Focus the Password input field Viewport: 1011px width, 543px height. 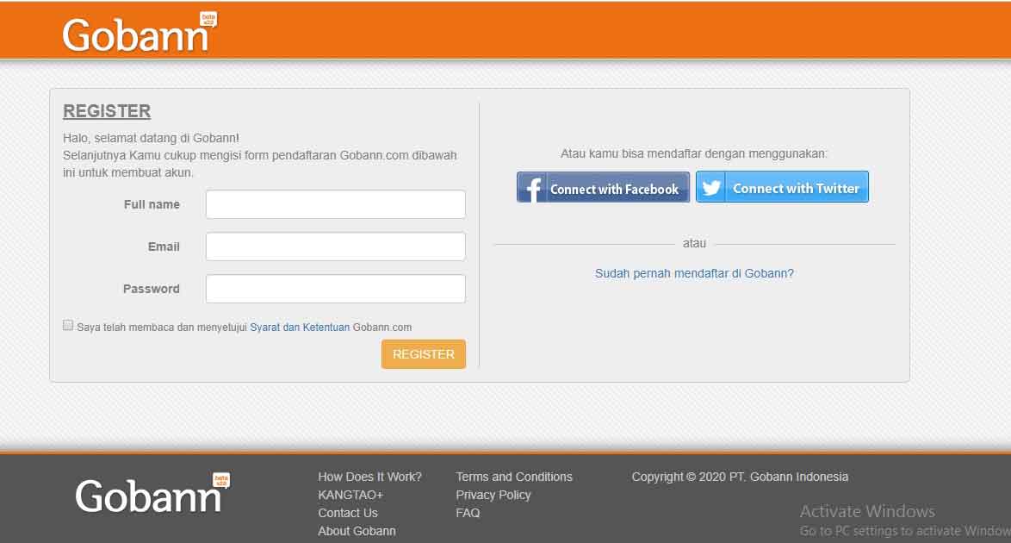(x=335, y=289)
